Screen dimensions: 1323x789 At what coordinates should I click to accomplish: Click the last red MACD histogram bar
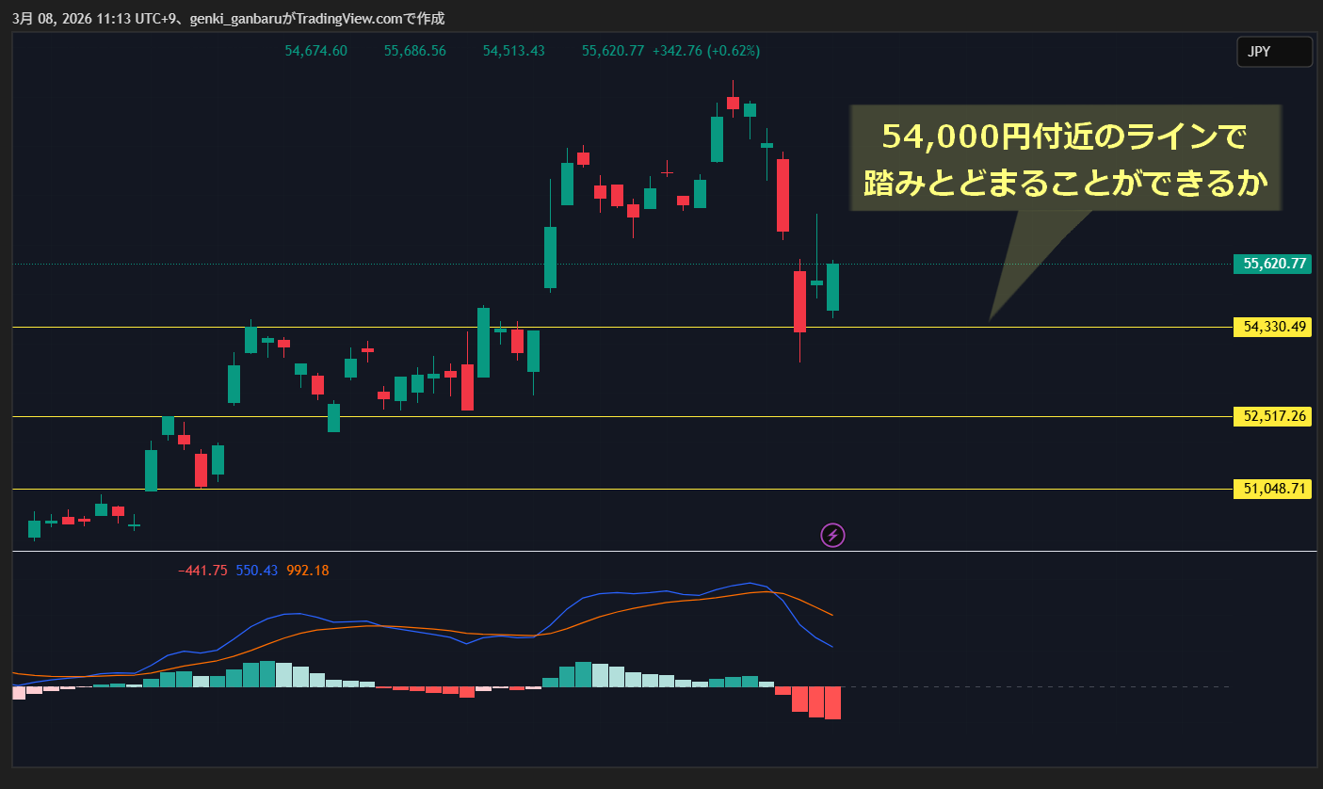click(832, 702)
